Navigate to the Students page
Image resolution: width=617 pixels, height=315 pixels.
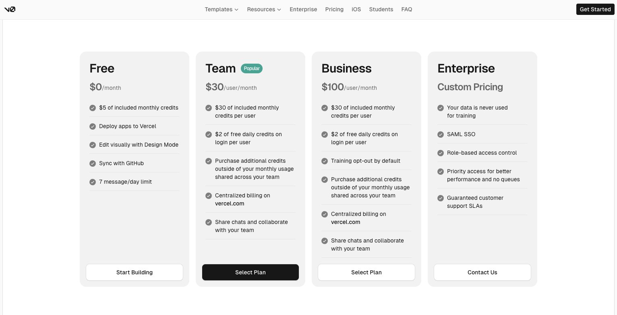(381, 9)
